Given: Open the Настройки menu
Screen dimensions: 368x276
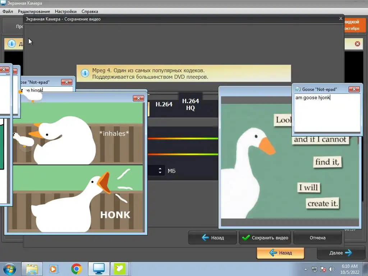Looking at the screenshot, I should click(x=66, y=11).
